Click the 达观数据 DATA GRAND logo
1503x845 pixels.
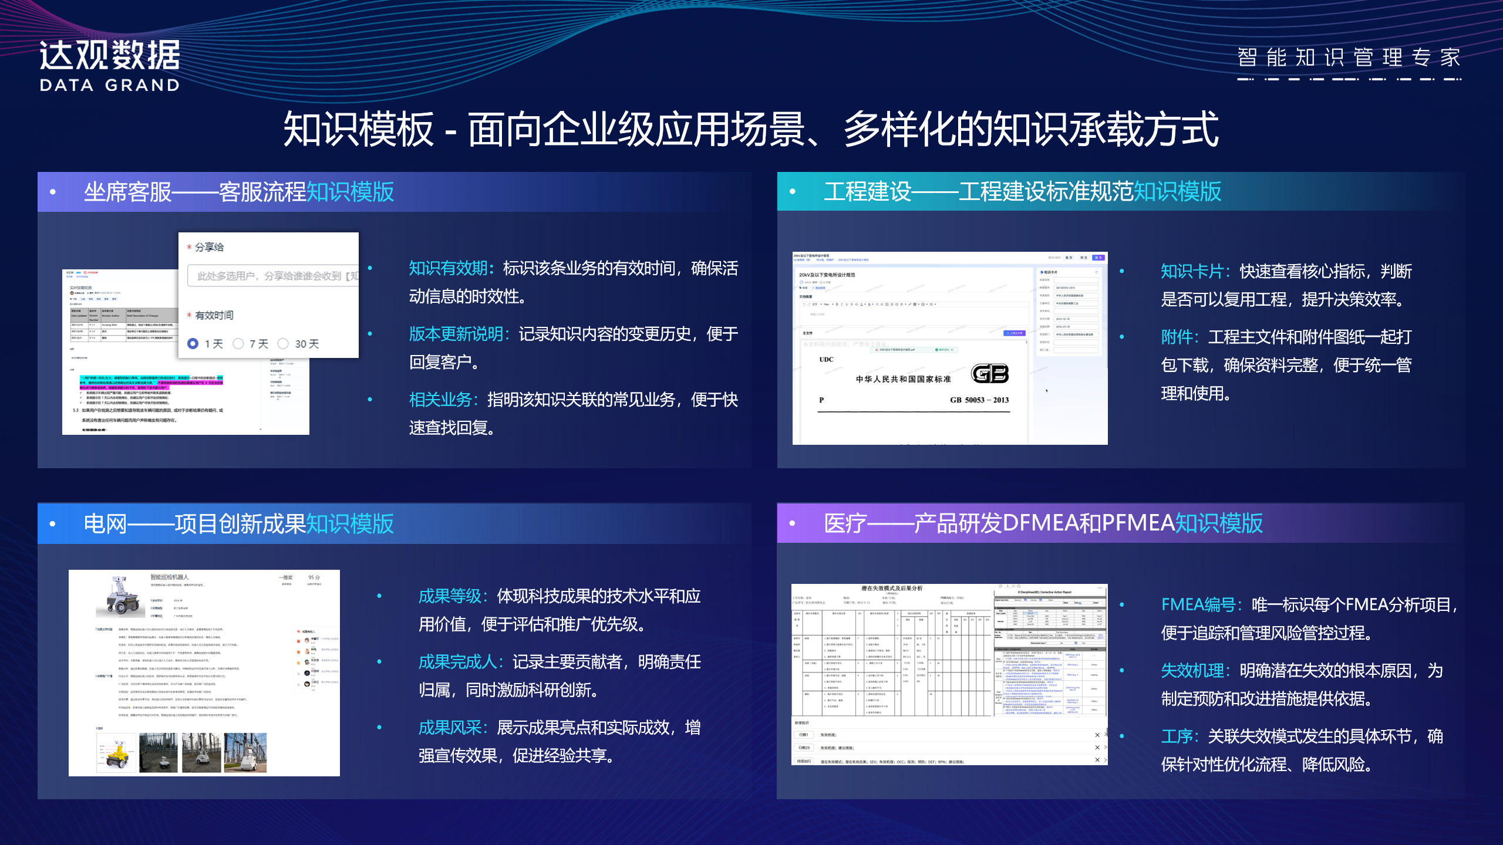click(110, 65)
